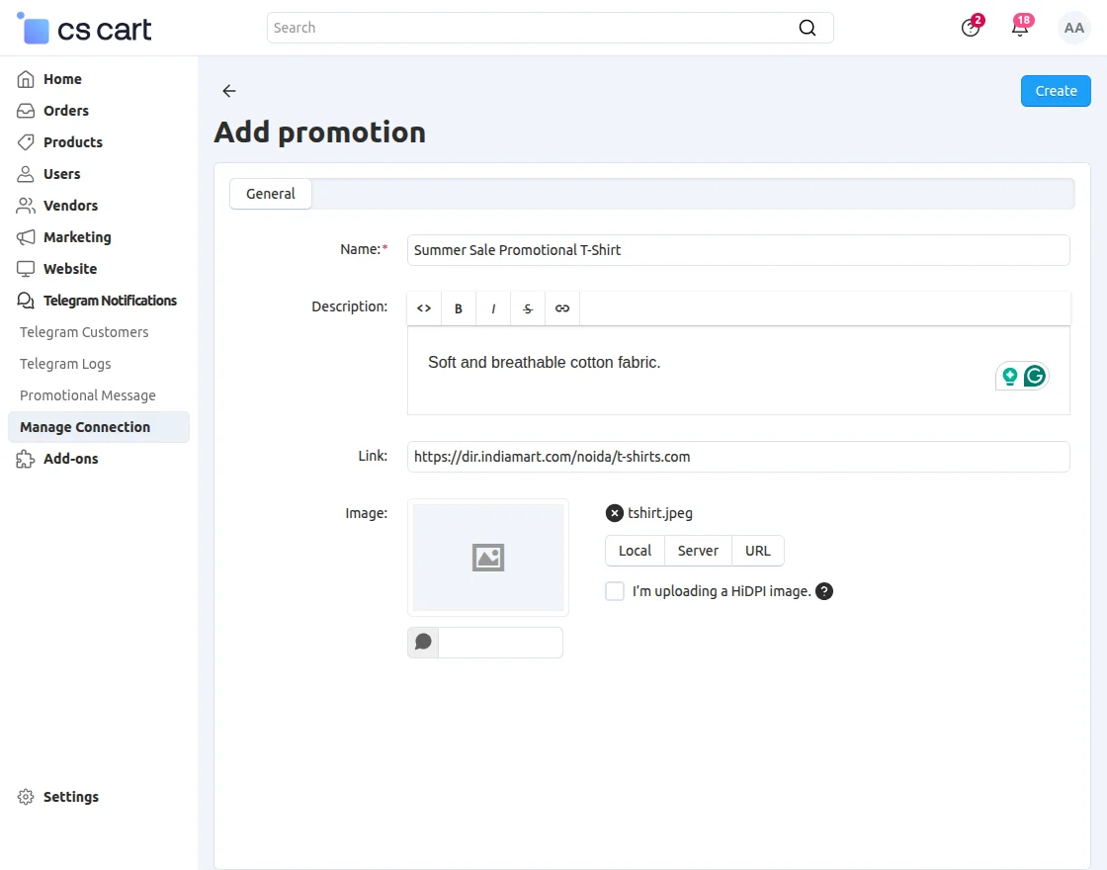The width and height of the screenshot is (1107, 870).
Task: Click the CS-Cart logo
Action: click(84, 29)
